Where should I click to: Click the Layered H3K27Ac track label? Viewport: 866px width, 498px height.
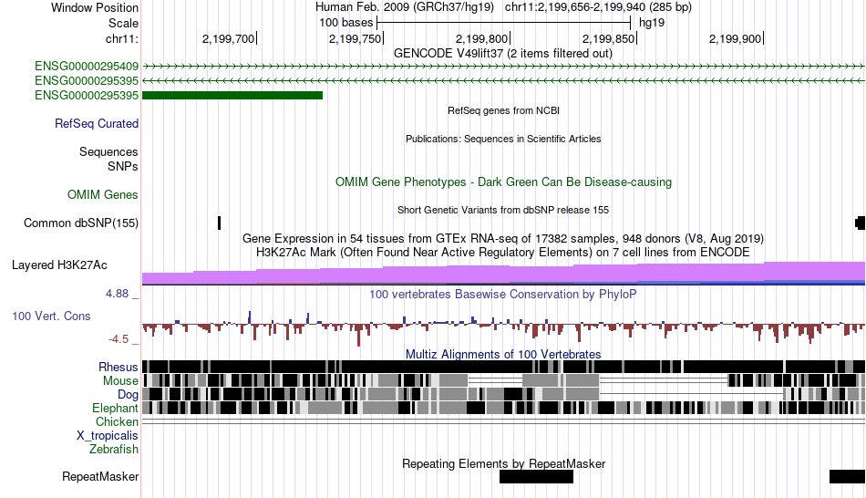(59, 265)
